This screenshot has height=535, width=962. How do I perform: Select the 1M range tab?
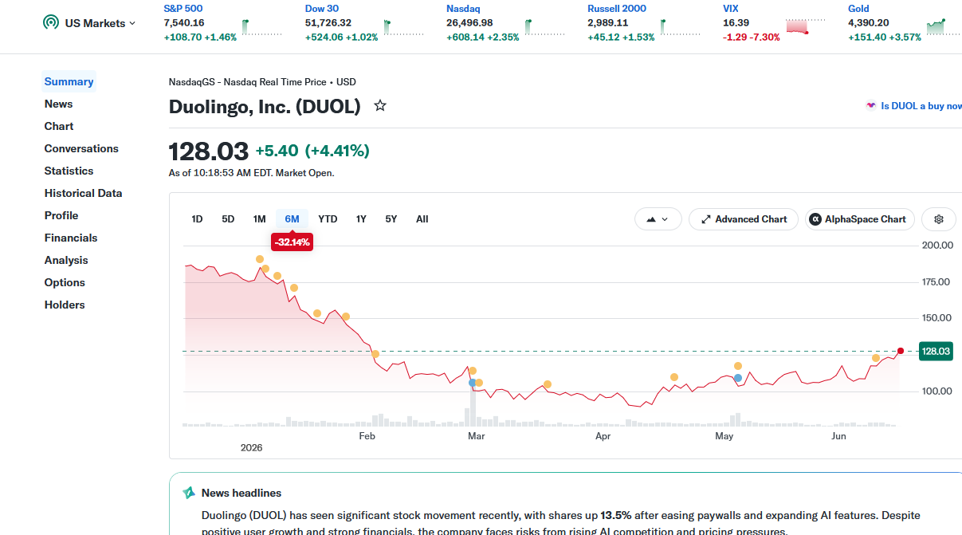[259, 219]
